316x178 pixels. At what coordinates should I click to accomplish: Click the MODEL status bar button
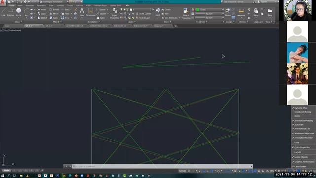183,171
